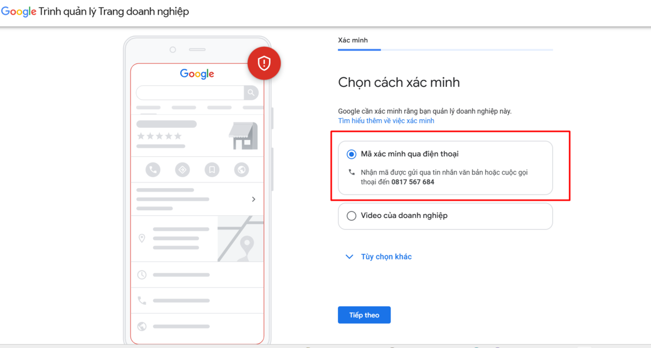Click the 'Xác minh' step label
The width and height of the screenshot is (651, 348).
pyautogui.click(x=352, y=40)
